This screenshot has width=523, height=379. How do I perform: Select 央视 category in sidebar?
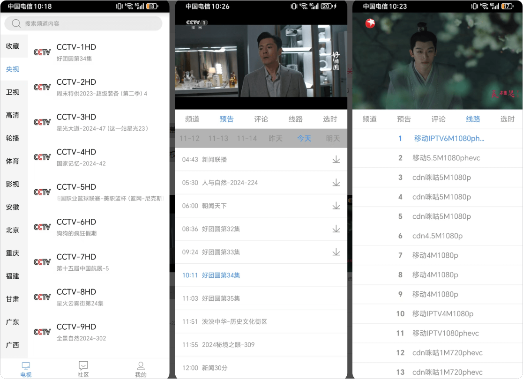point(12,69)
